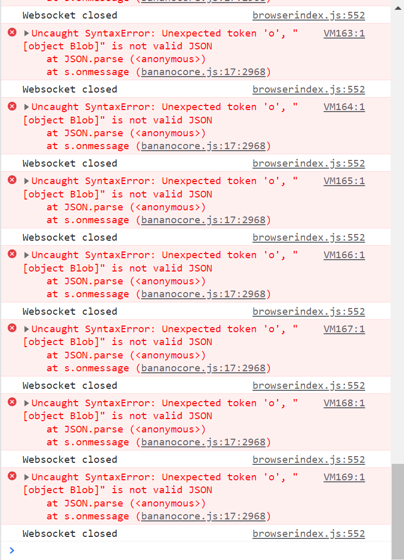Open the VM163:1 source link
The height and width of the screenshot is (560, 404).
tap(344, 33)
